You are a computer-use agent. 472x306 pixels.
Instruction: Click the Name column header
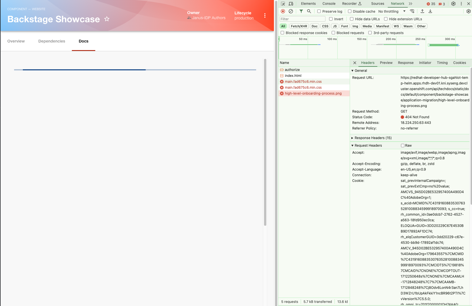tap(314, 63)
